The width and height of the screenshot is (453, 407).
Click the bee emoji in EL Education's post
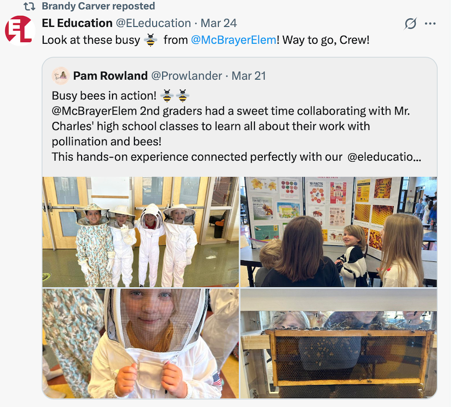[151, 40]
